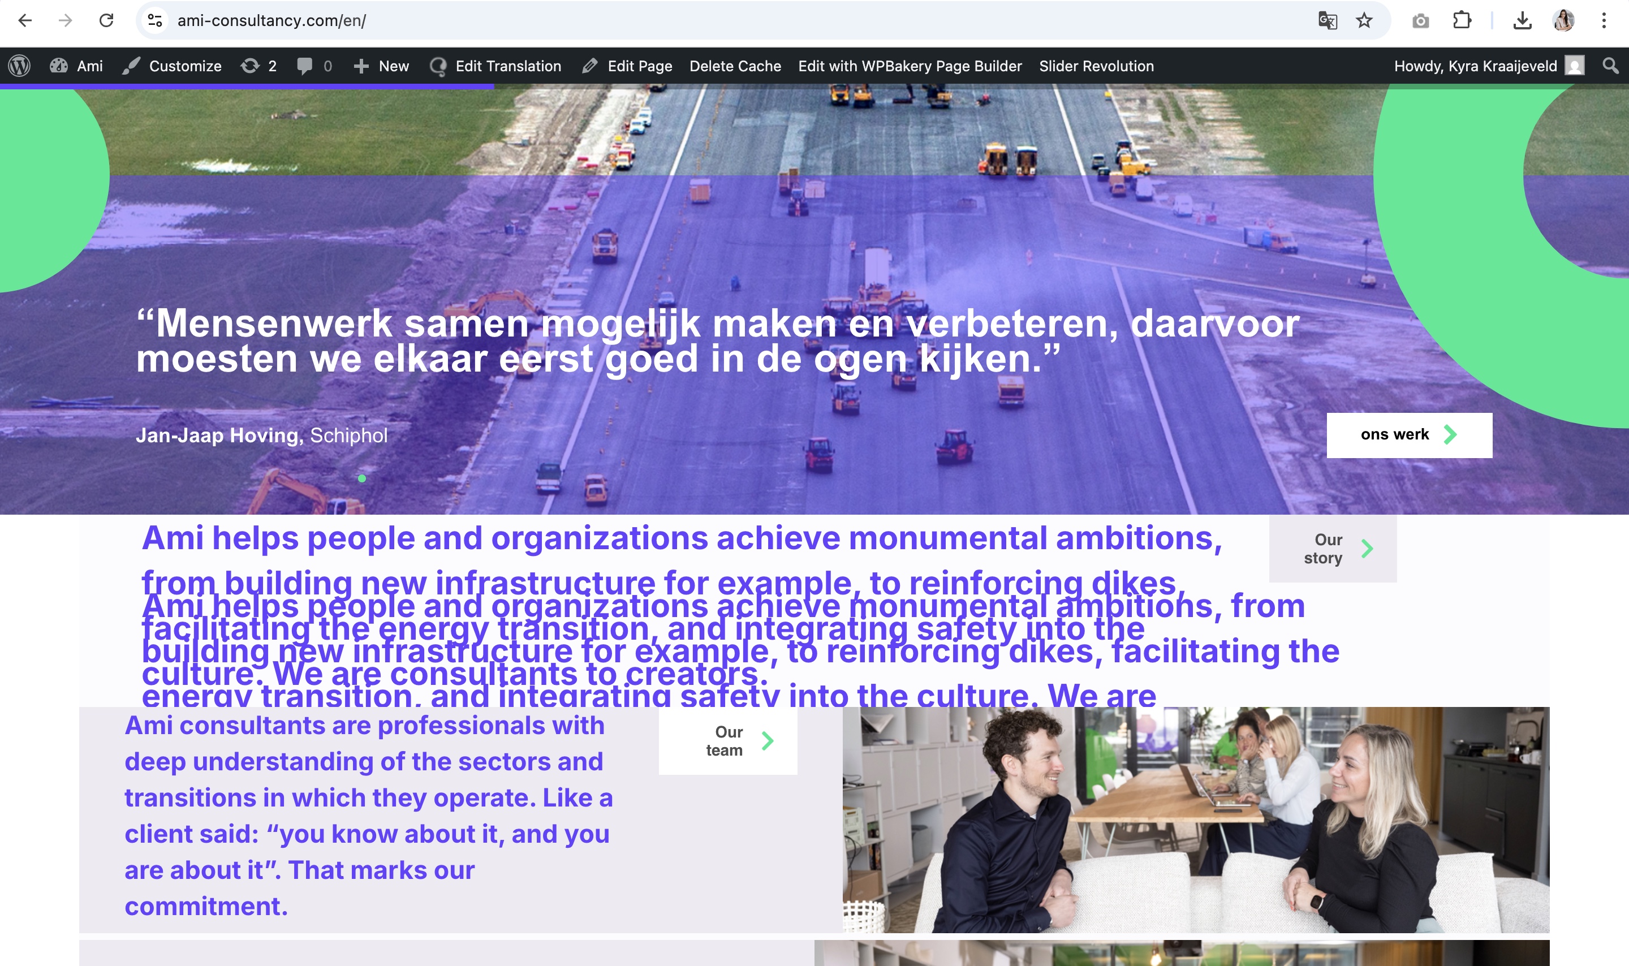The height and width of the screenshot is (966, 1629).
Task: Open browser downloads
Action: pyautogui.click(x=1522, y=21)
